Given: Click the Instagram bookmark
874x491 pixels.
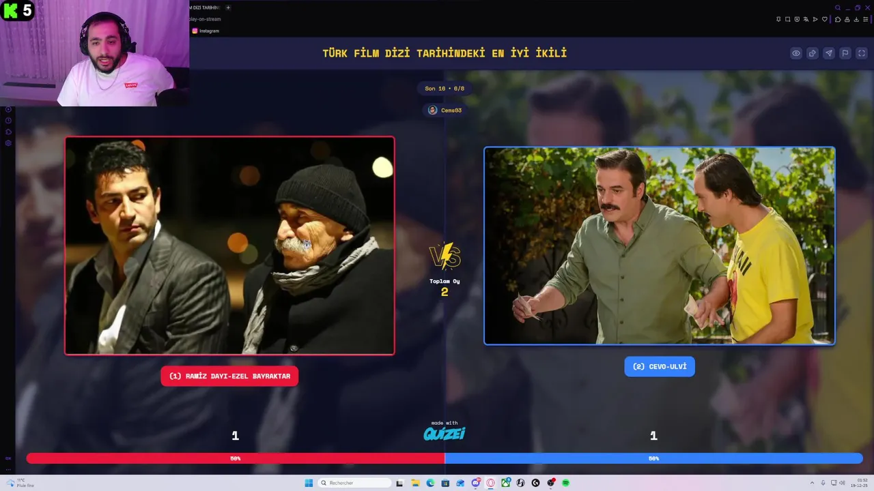Looking at the screenshot, I should pos(206,31).
